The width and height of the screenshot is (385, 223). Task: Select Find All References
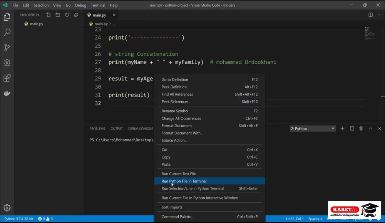click(x=210, y=94)
